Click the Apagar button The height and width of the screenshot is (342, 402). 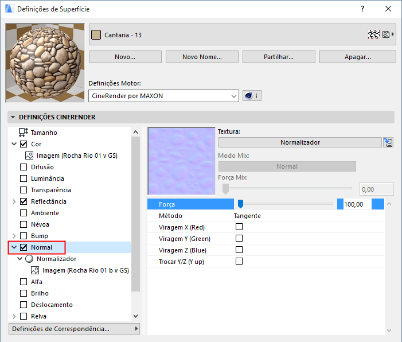point(357,57)
